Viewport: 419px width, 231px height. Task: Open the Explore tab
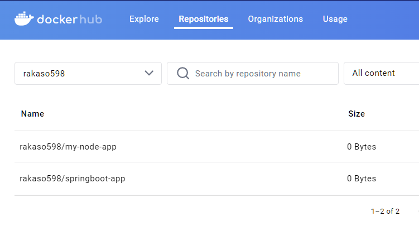144,19
